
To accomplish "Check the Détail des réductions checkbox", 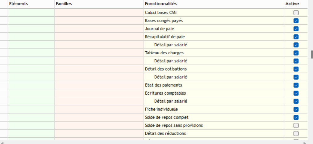I will 296,134.
